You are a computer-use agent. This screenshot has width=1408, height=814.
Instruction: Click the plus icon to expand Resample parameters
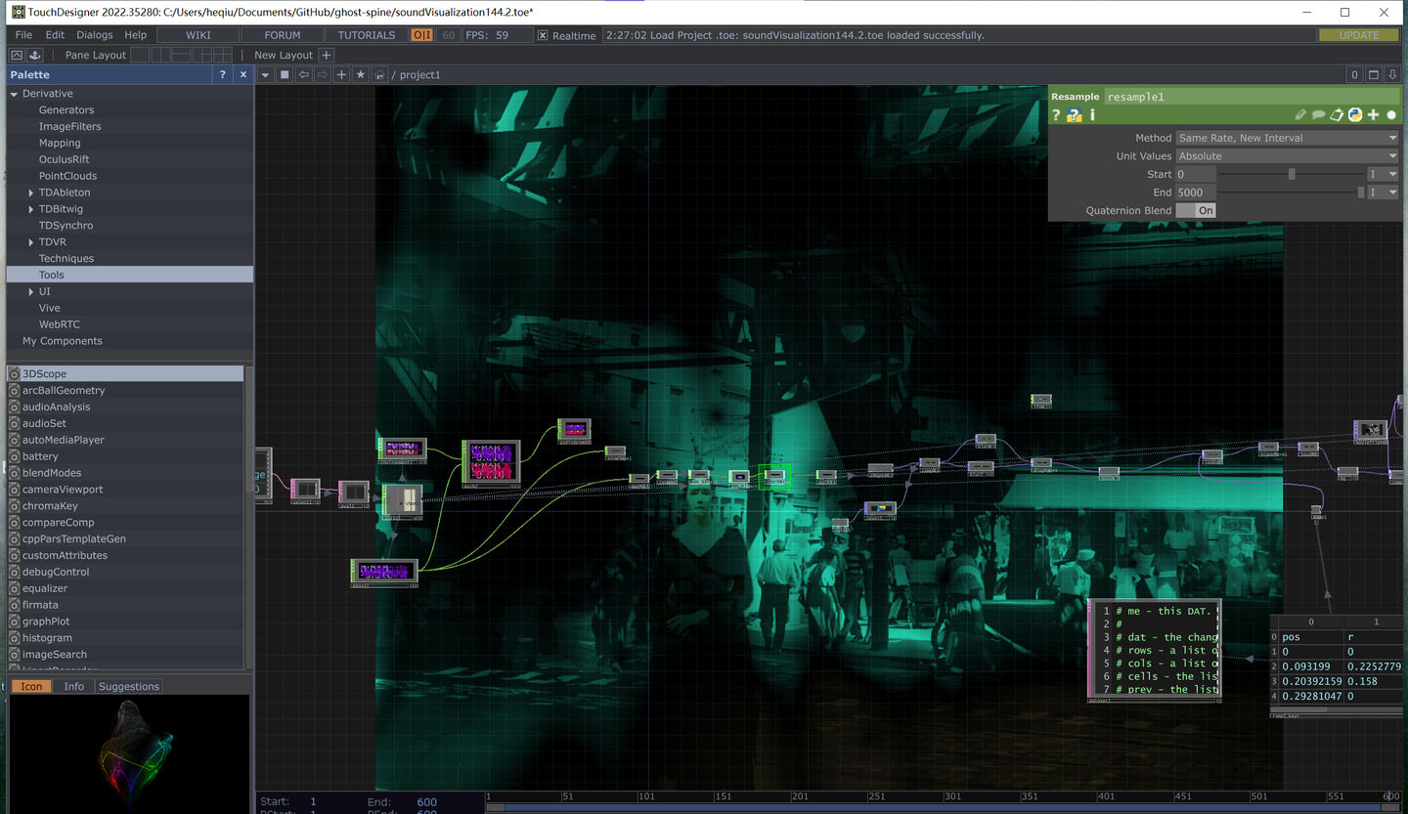click(x=1373, y=114)
